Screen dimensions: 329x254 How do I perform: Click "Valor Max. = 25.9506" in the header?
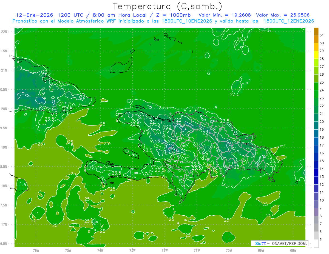283,15
